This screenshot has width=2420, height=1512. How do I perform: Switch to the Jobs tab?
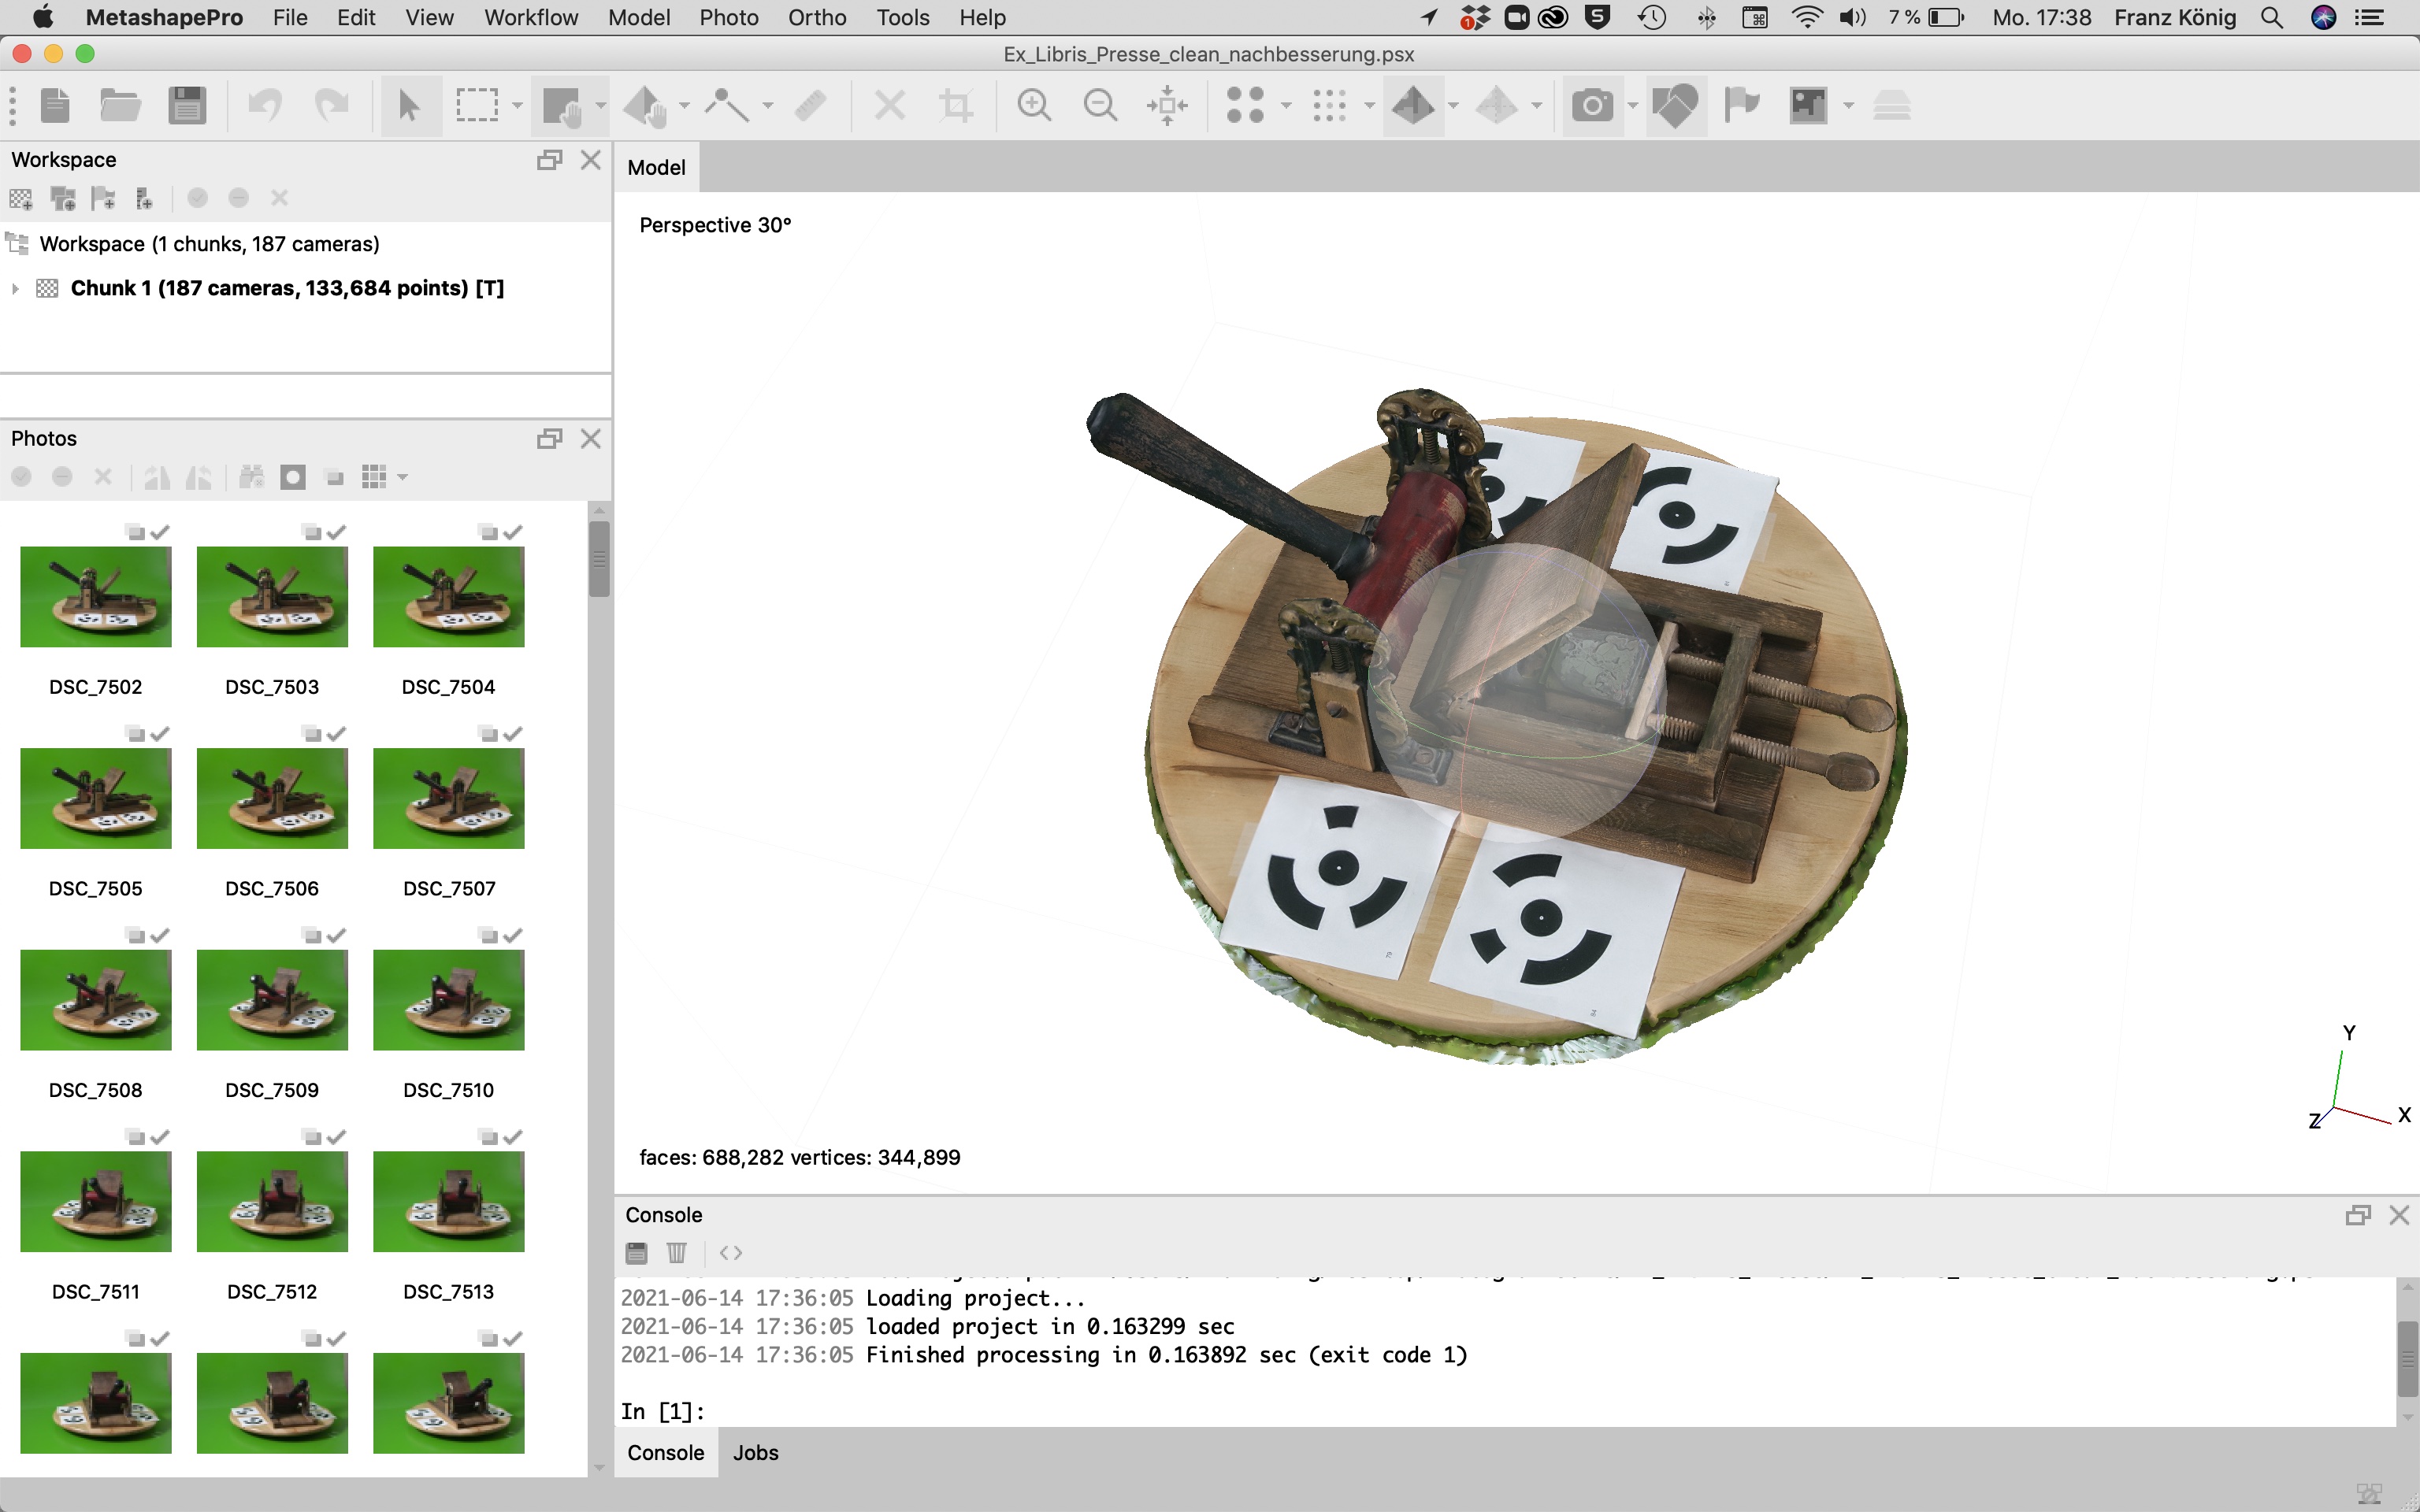tap(755, 1453)
